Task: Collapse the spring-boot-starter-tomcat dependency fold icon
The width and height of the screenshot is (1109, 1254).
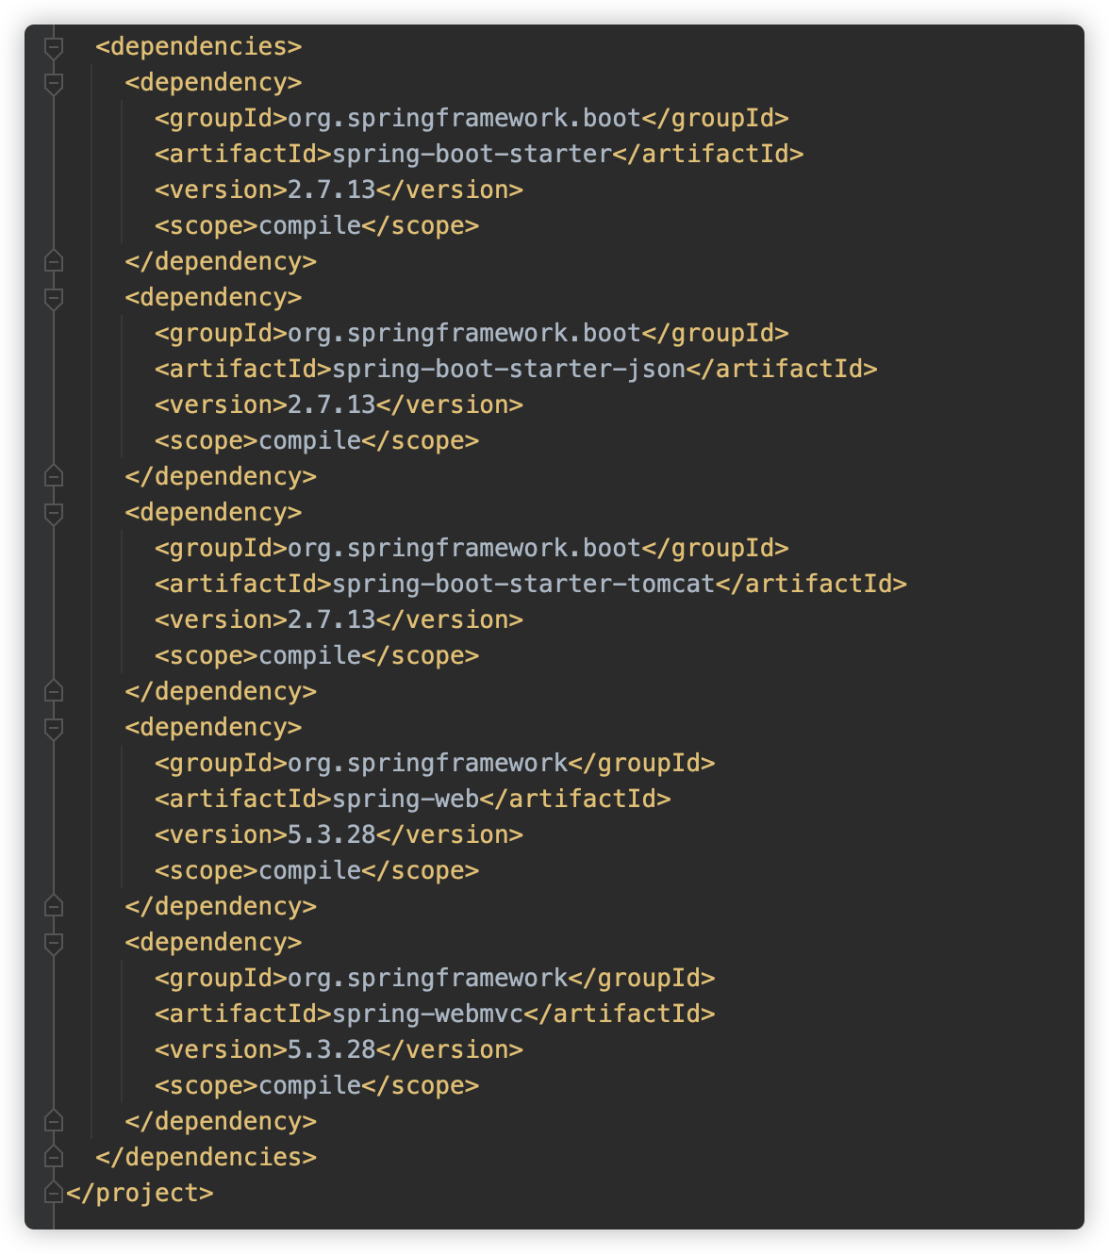Action: [54, 513]
